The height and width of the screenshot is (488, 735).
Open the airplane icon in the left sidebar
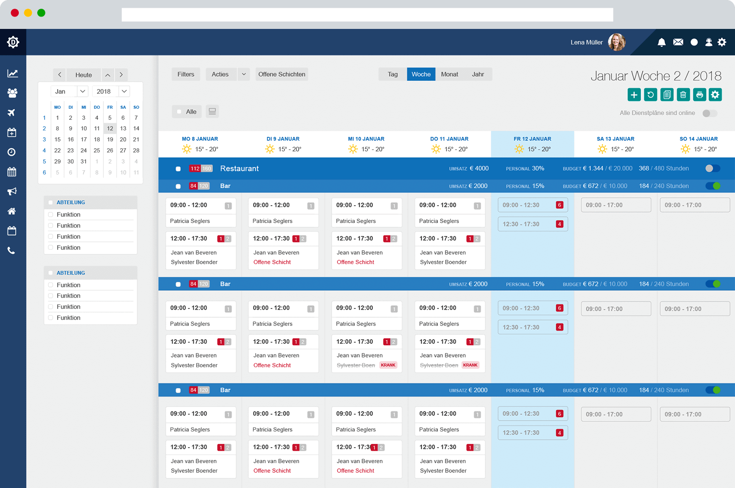[12, 112]
